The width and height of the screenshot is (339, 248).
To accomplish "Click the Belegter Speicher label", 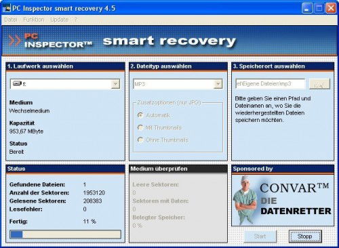I will click(x=159, y=218).
